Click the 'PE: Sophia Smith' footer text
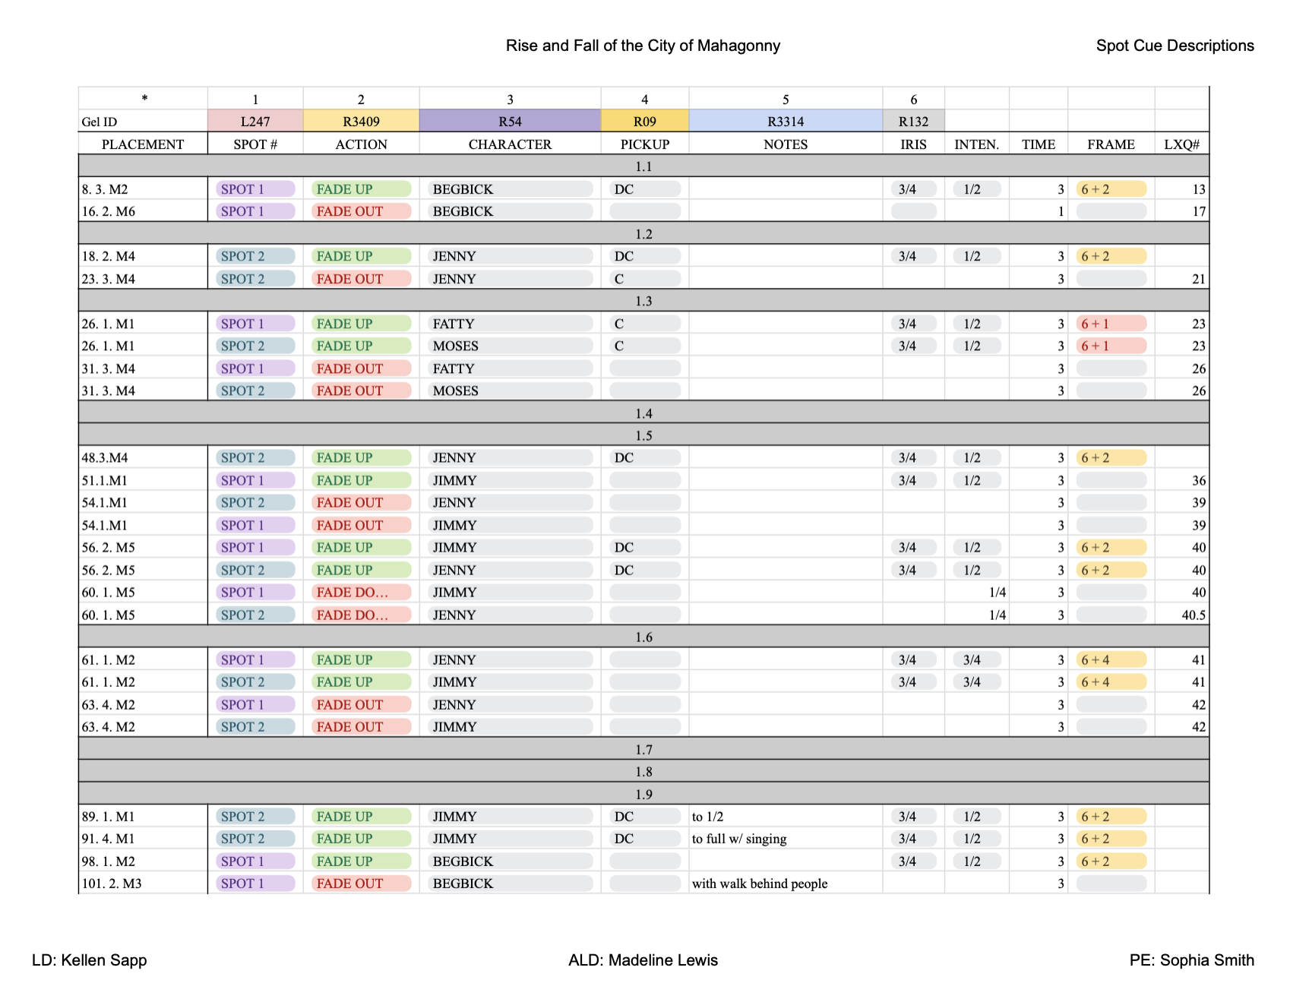This screenshot has height=996, width=1290. [x=1191, y=960]
